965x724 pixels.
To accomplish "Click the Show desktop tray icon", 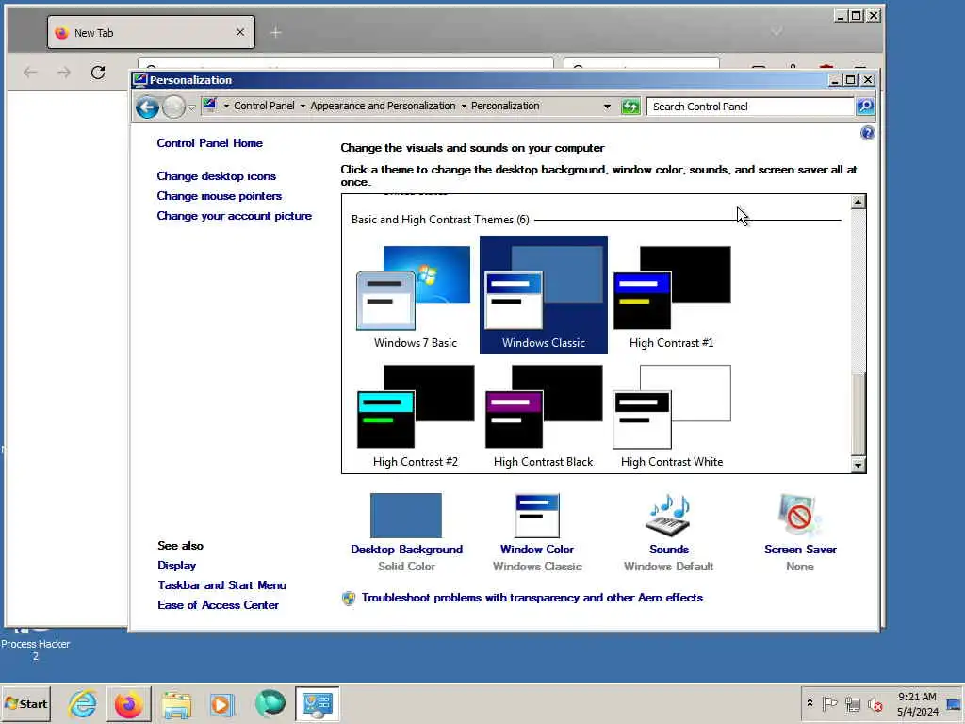I will coord(954,703).
